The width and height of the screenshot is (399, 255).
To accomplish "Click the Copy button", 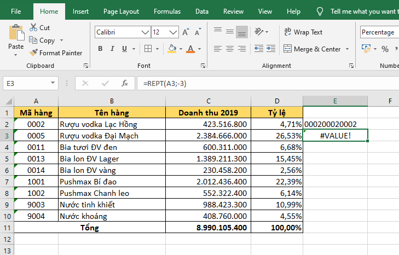I will click(x=42, y=40).
